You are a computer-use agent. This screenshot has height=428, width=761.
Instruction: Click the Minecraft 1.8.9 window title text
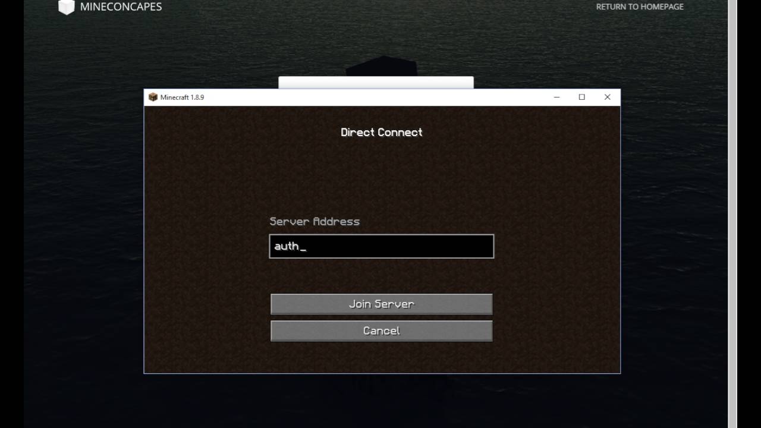(x=182, y=97)
